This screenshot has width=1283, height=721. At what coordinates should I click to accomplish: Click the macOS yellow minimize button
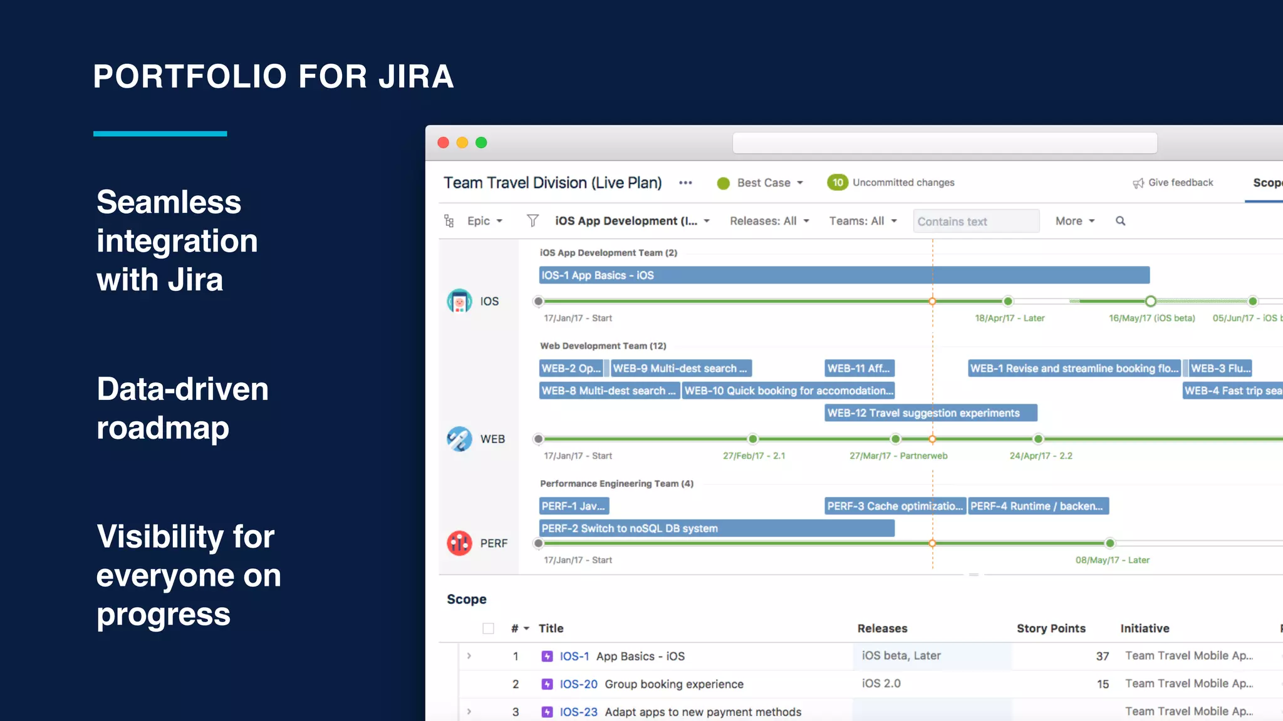tap(462, 143)
